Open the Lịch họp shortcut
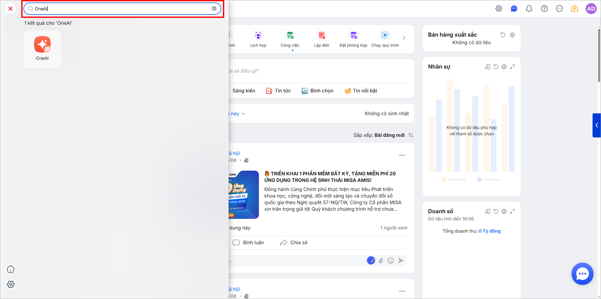 [258, 39]
